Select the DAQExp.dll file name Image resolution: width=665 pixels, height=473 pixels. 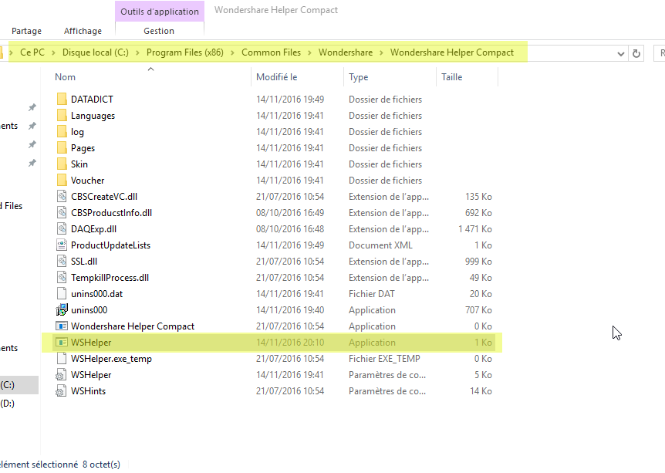[x=93, y=229]
